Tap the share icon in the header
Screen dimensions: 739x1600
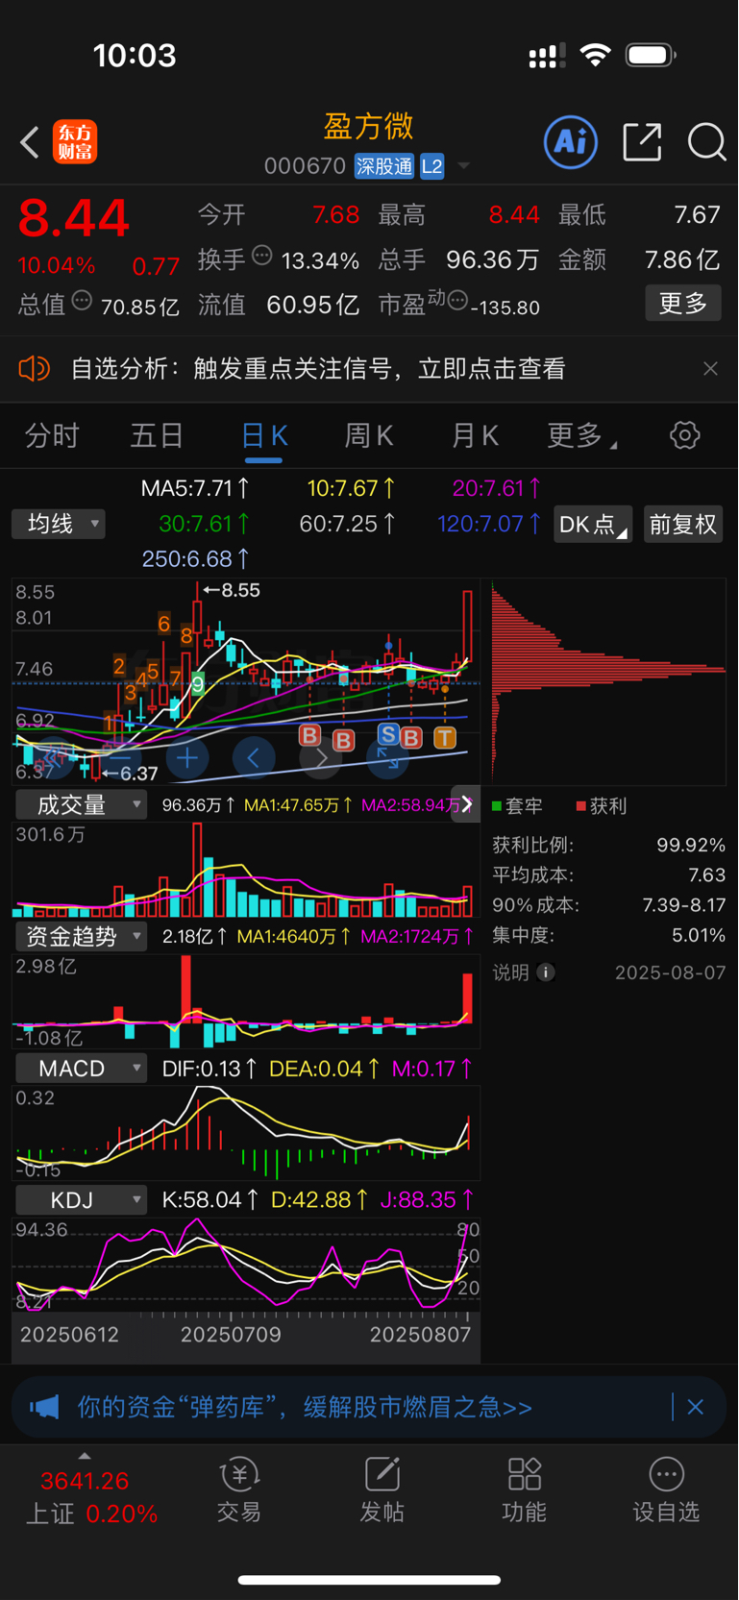pos(642,142)
